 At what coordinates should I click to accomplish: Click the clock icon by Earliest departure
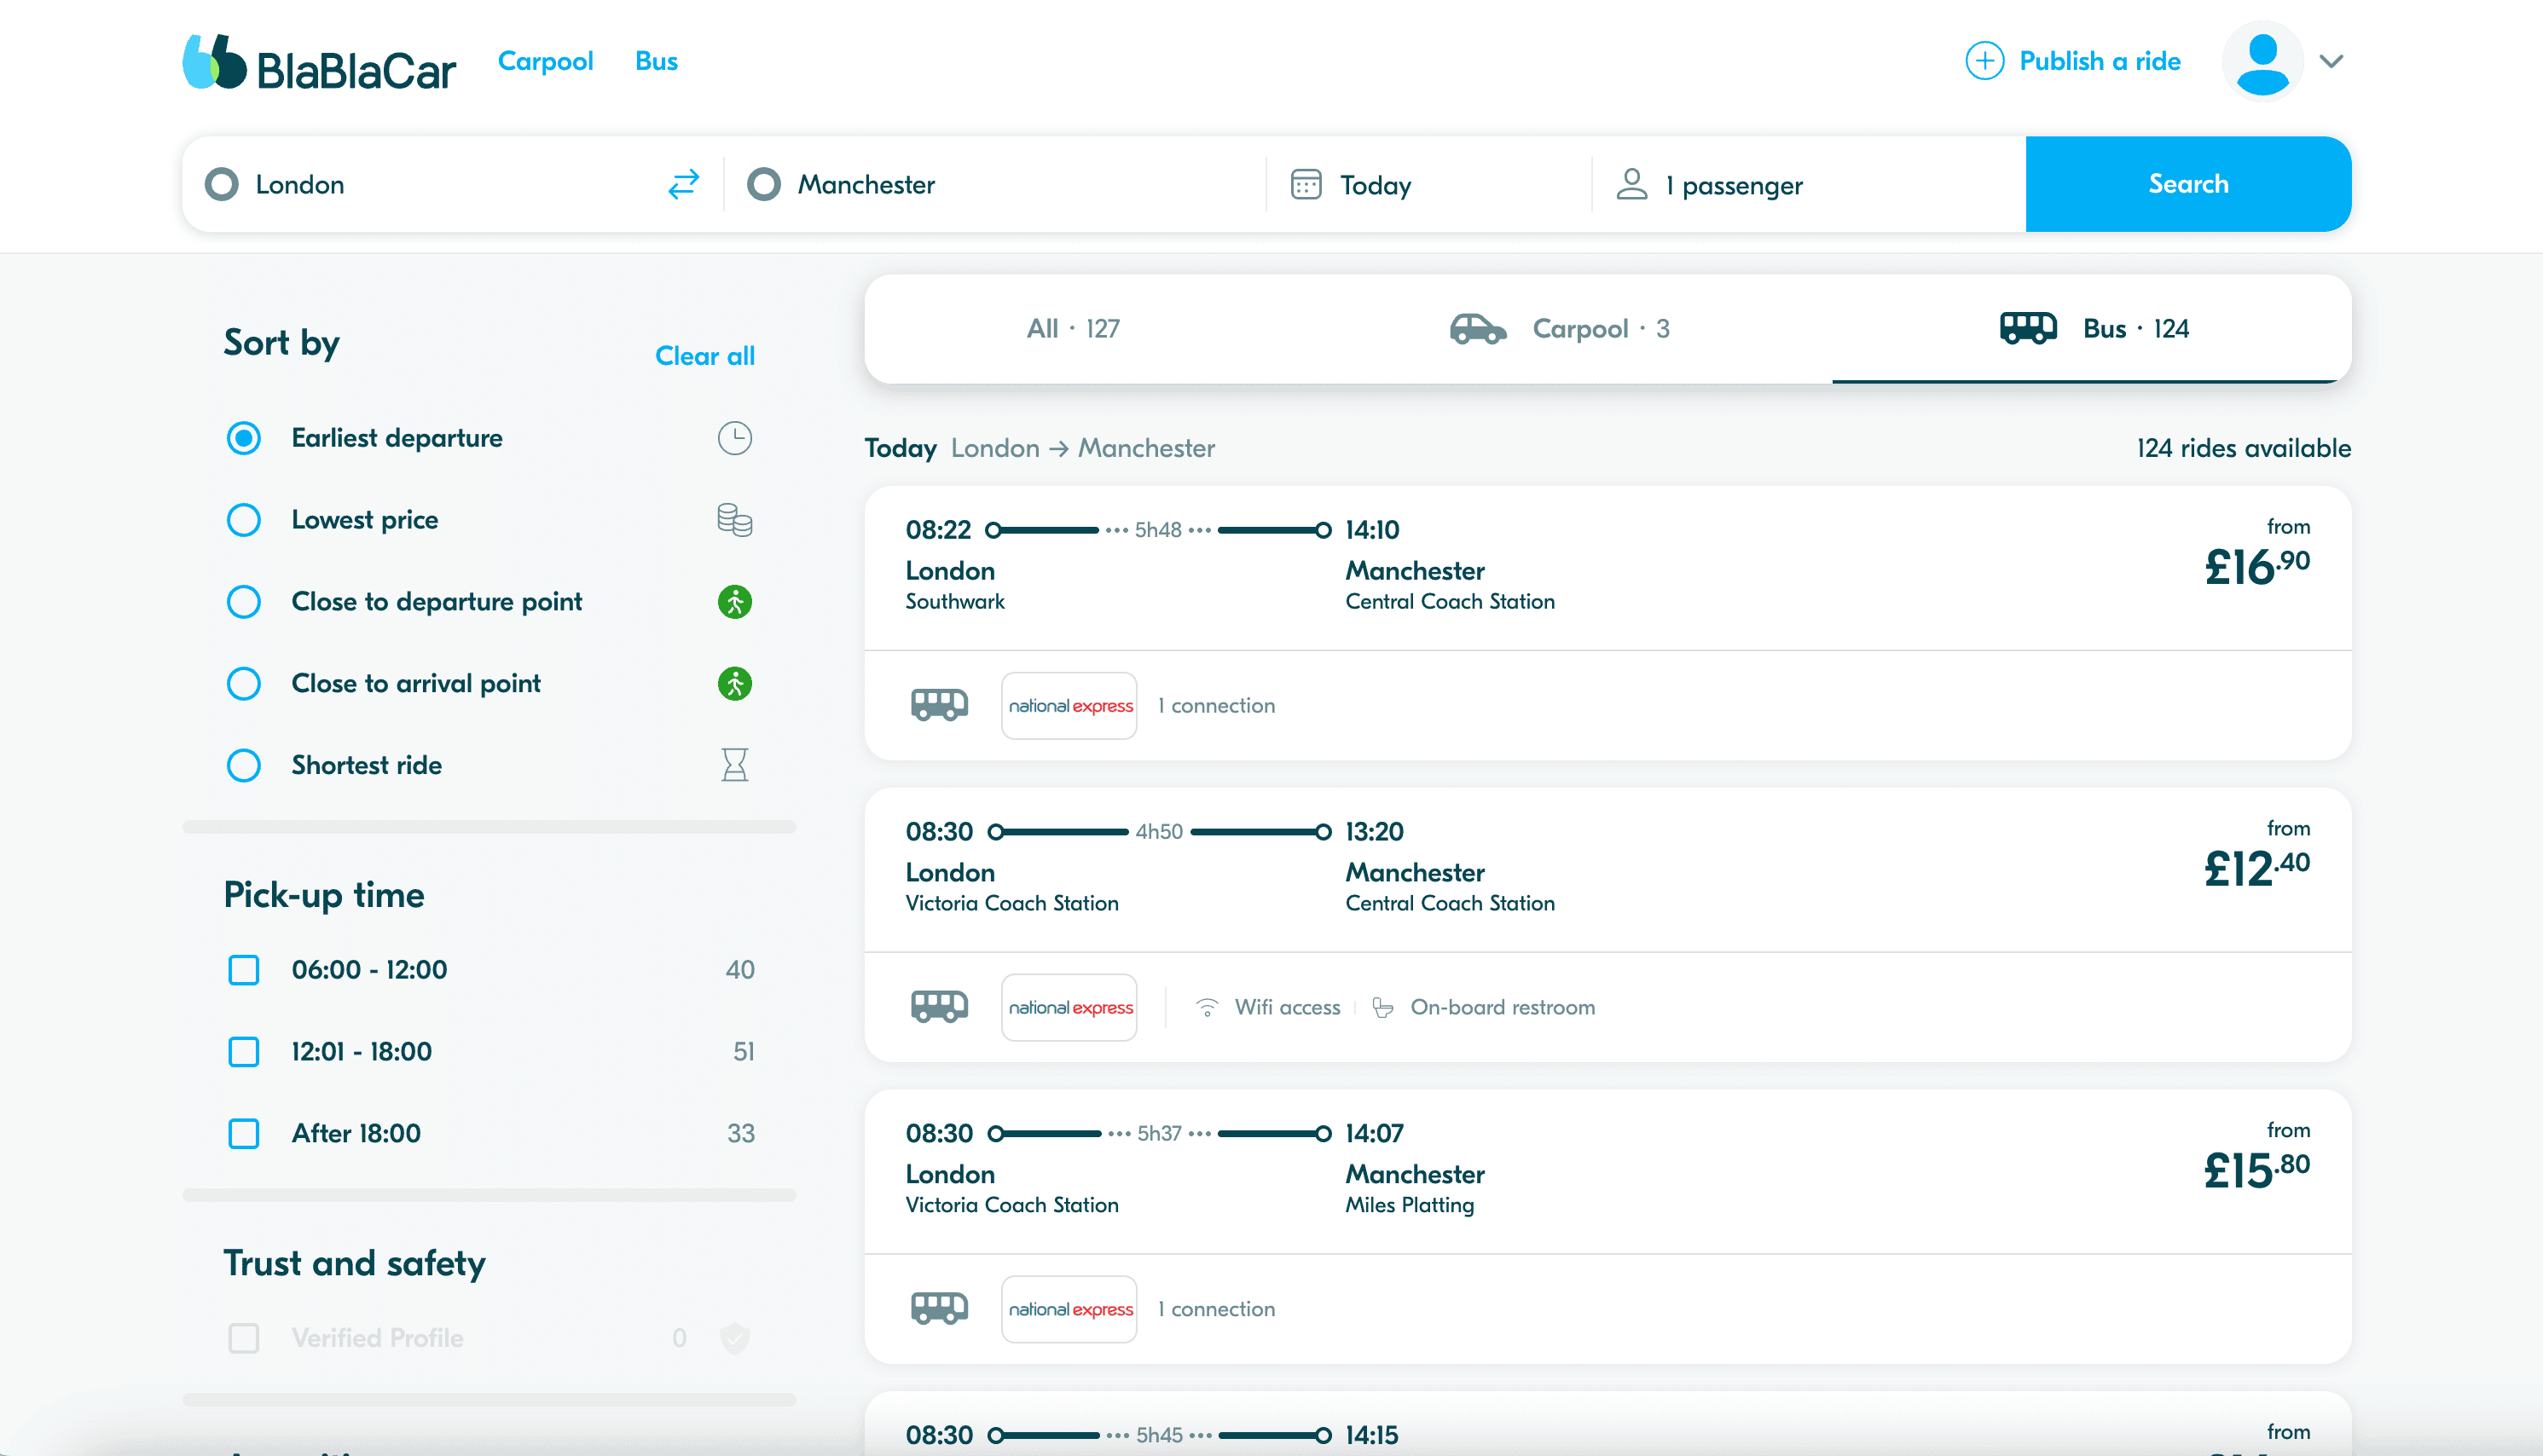point(734,438)
